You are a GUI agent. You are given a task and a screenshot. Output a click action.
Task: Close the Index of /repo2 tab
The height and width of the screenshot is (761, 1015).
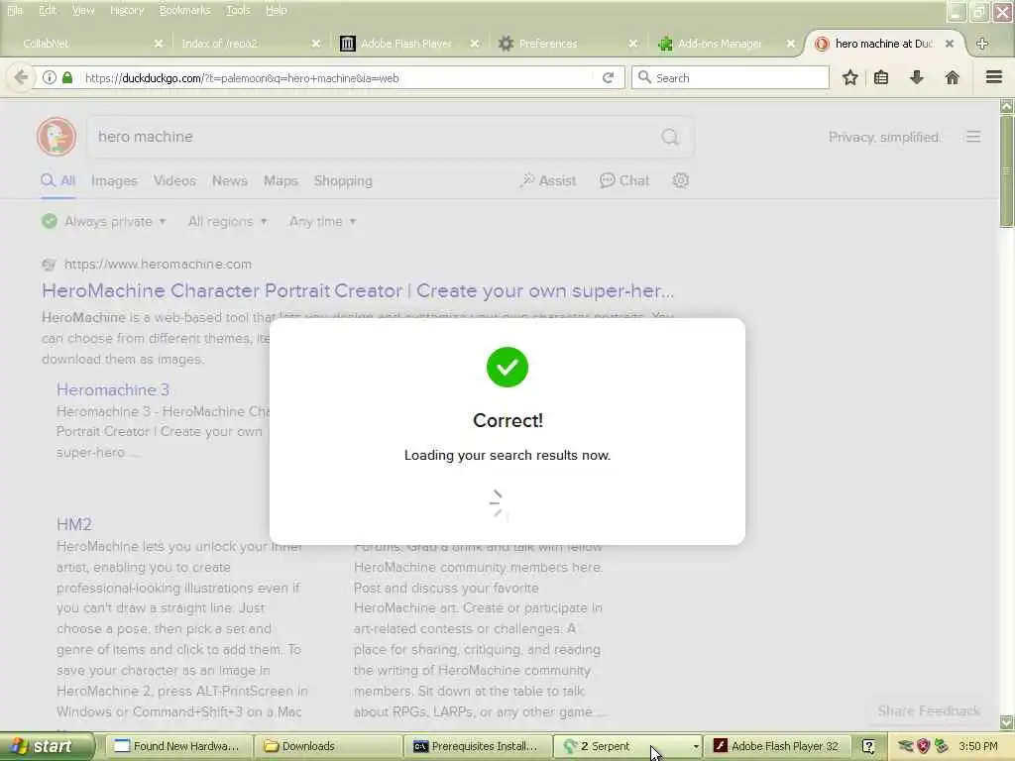click(316, 44)
